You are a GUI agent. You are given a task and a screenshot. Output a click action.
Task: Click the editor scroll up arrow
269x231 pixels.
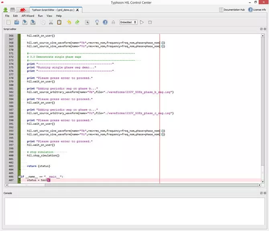(x=263, y=35)
